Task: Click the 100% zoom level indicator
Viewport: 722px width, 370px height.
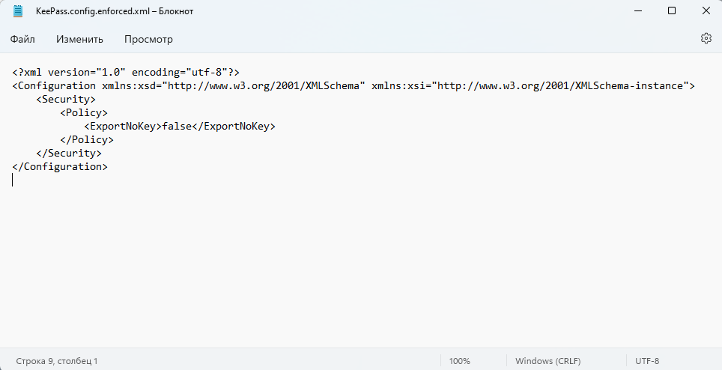Action: (x=459, y=361)
